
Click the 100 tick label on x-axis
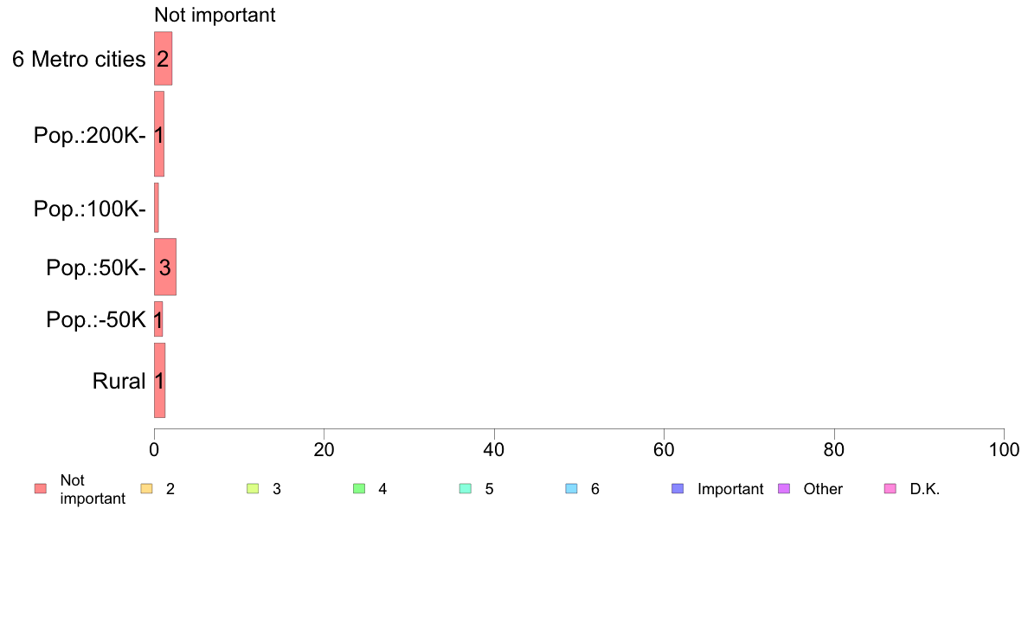coord(1004,449)
